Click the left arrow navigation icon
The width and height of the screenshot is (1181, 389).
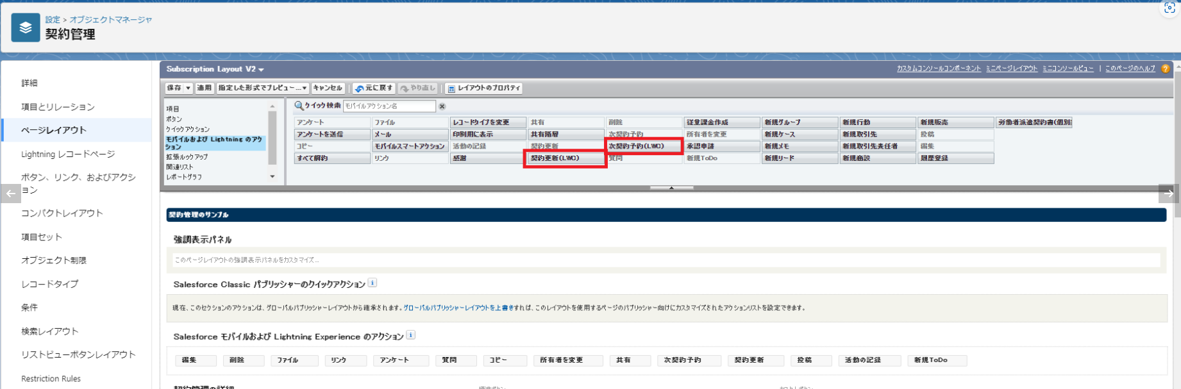pos(11,194)
